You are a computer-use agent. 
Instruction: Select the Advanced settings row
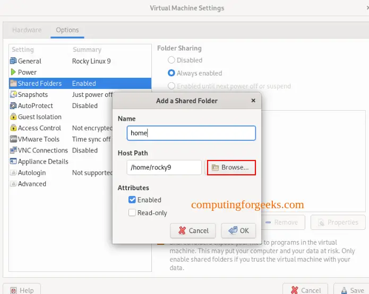click(x=61, y=184)
